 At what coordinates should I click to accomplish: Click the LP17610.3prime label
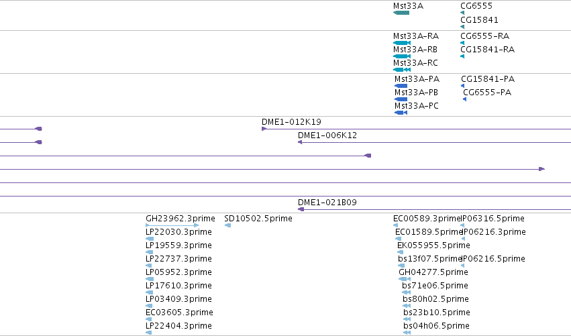click(178, 286)
